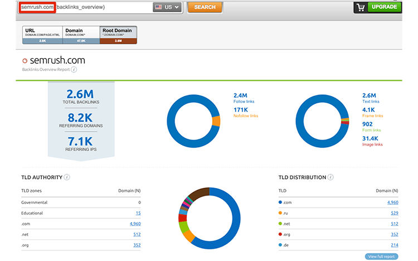Viewport: 418px width, 261px height.
Task: Click the orange SEARCH button
Action: click(205, 7)
